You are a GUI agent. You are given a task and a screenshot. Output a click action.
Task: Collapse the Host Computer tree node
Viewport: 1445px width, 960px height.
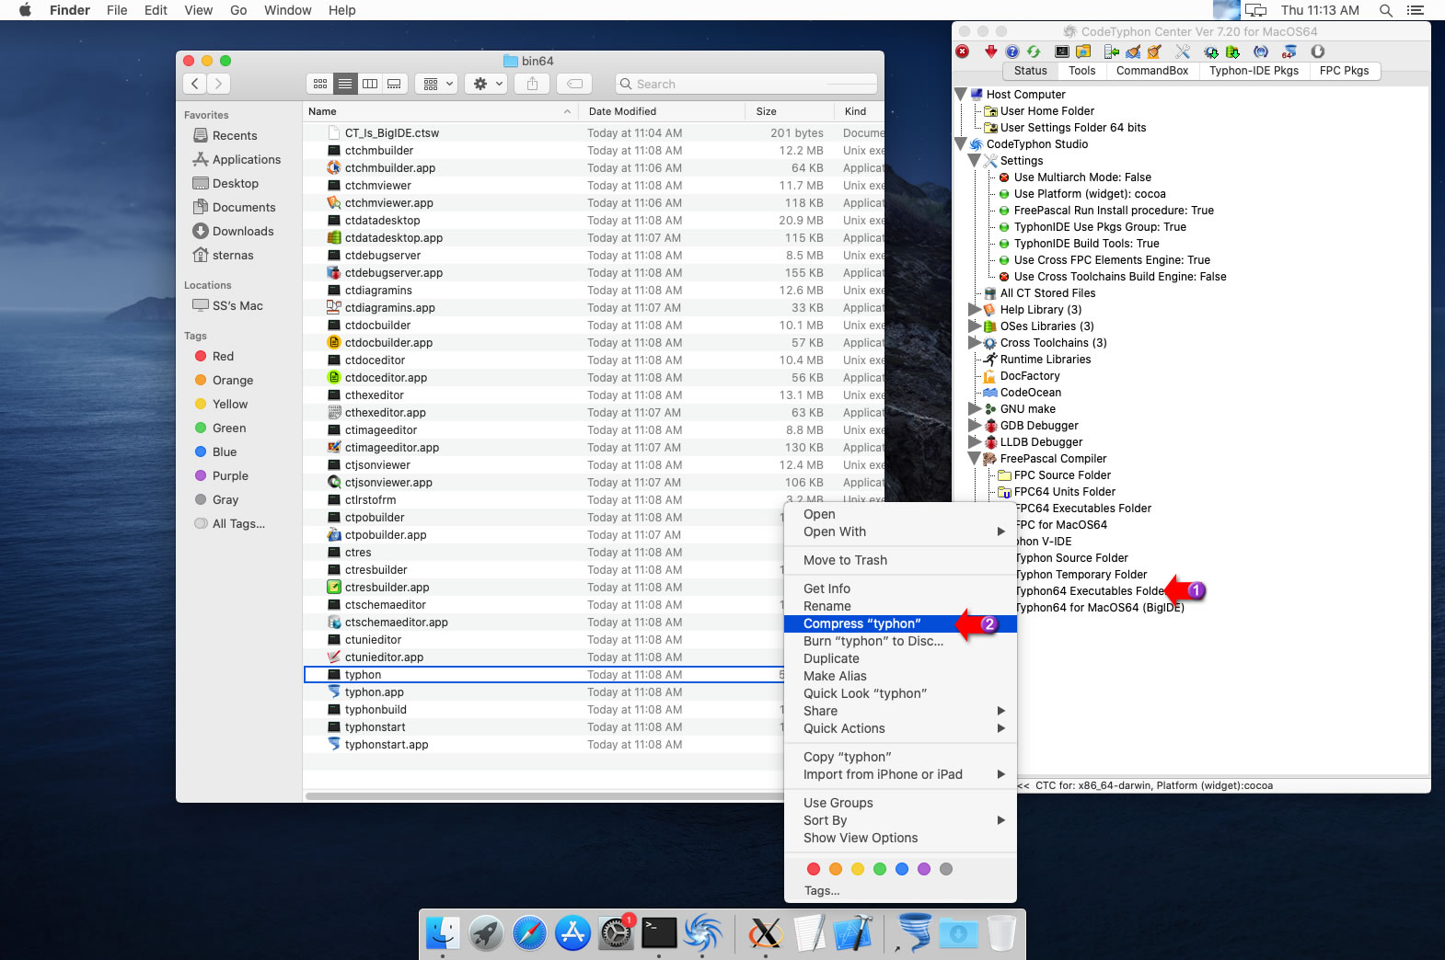[x=961, y=94]
